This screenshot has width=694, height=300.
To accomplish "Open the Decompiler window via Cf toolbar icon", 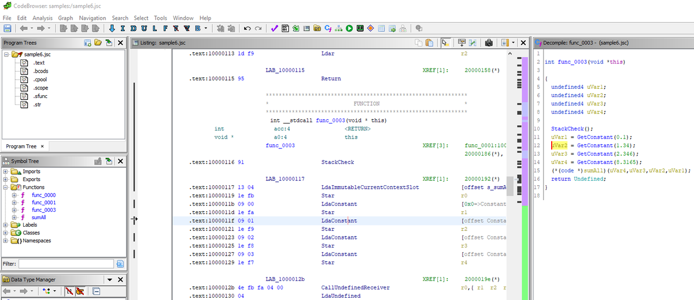I will click(328, 28).
